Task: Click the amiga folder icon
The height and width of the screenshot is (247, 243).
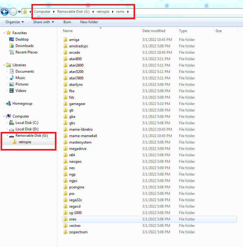Action: (x=65, y=40)
